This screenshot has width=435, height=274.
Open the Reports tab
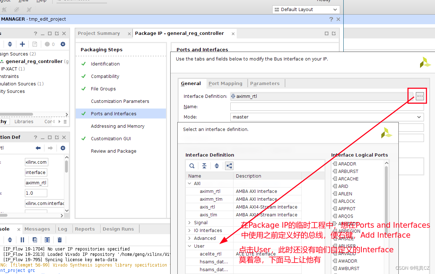[x=85, y=229]
